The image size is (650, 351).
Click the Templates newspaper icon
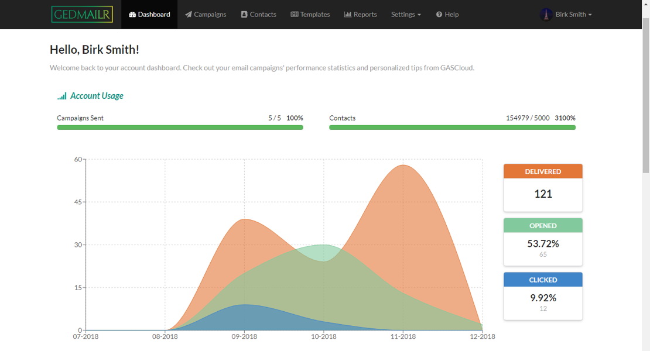click(x=294, y=15)
